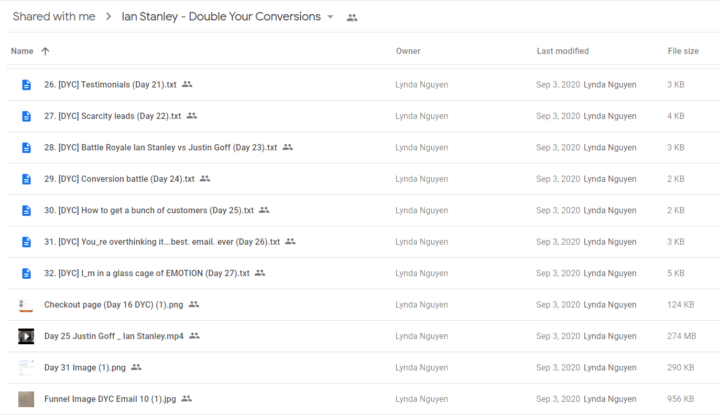Click the 124 KB file size value
This screenshot has width=720, height=415.
pos(681,304)
